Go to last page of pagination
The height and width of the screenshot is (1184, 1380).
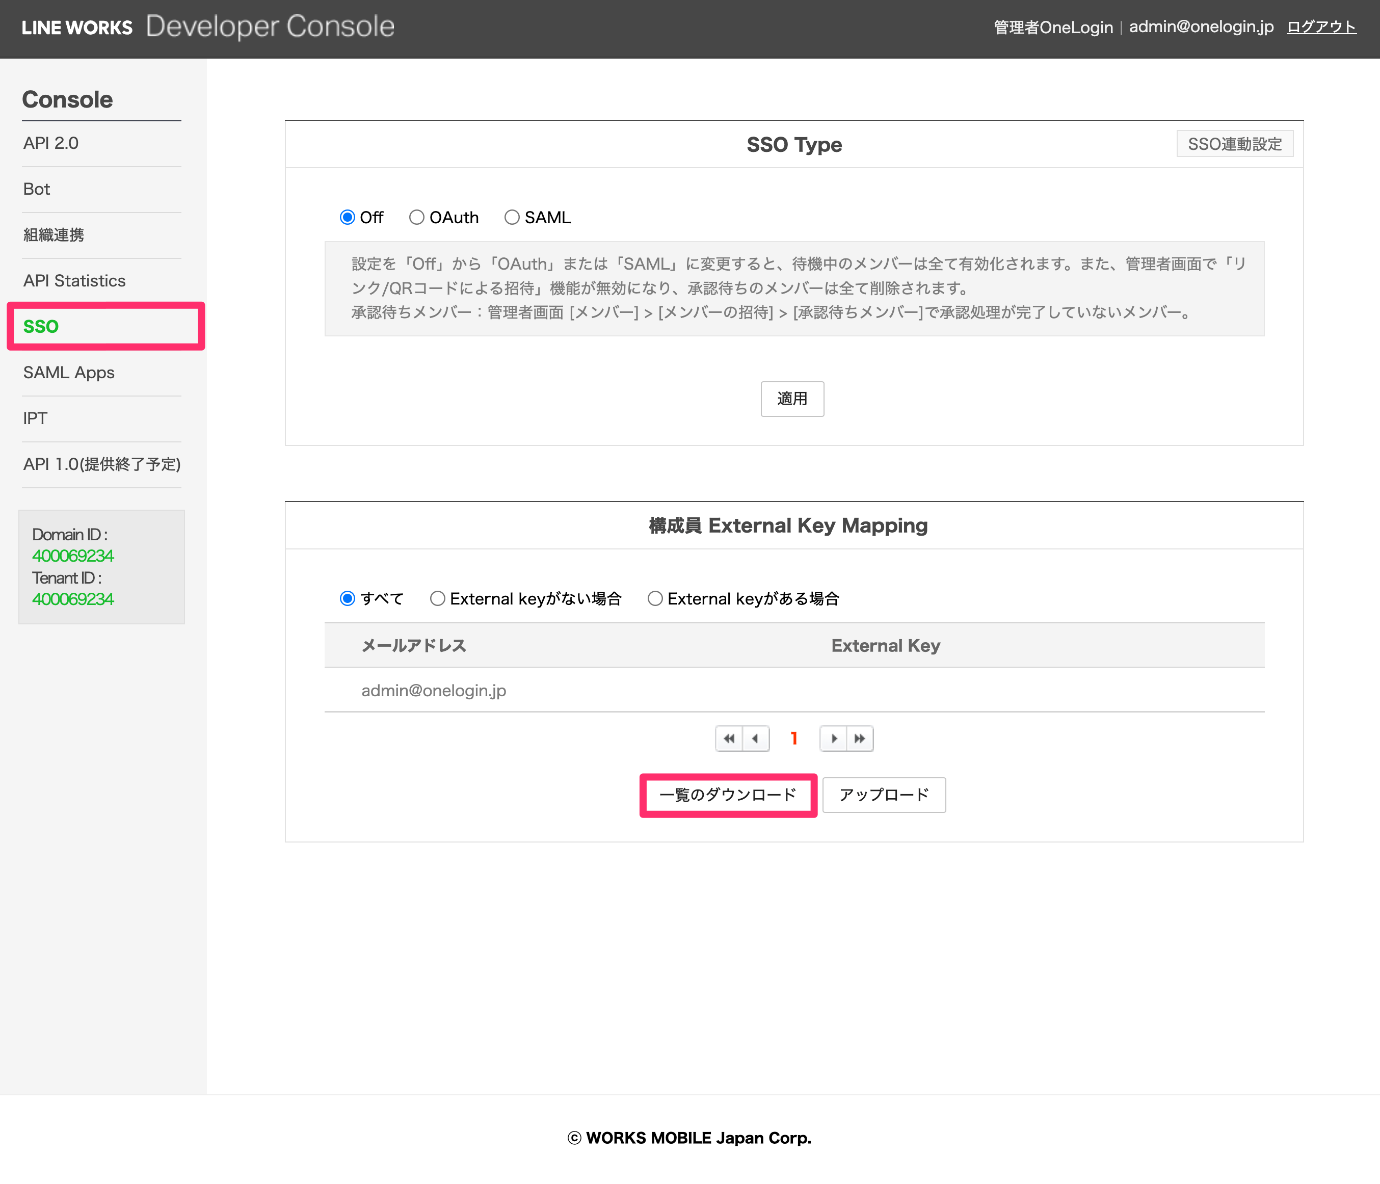pyautogui.click(x=860, y=738)
